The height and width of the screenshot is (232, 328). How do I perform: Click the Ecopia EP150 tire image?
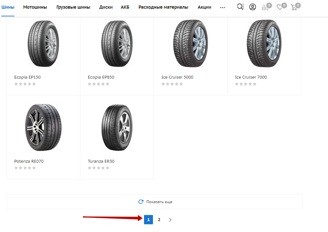point(43,44)
